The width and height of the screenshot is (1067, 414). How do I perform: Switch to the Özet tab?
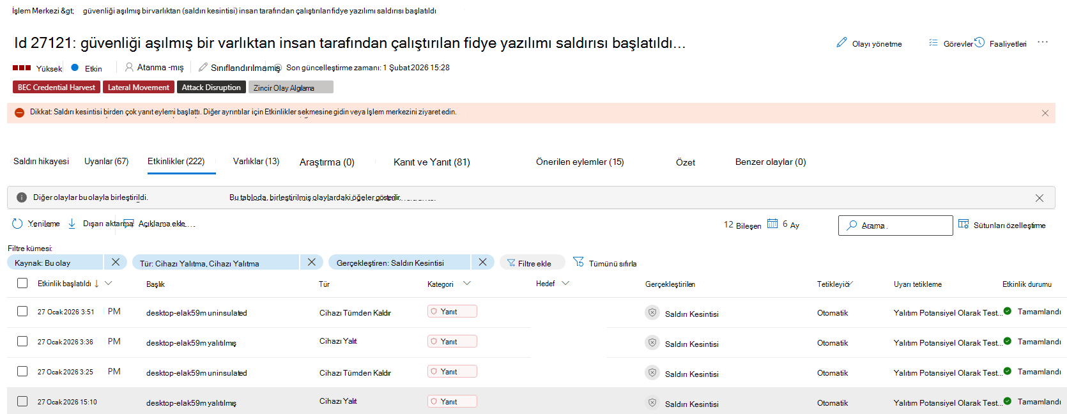pos(686,162)
